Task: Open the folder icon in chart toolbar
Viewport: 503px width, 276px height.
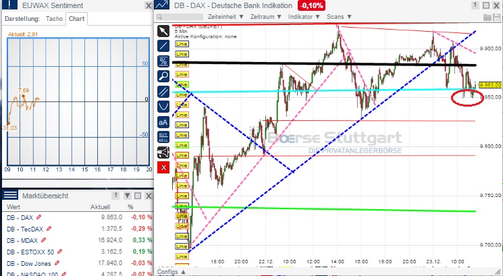Action: click(x=487, y=18)
